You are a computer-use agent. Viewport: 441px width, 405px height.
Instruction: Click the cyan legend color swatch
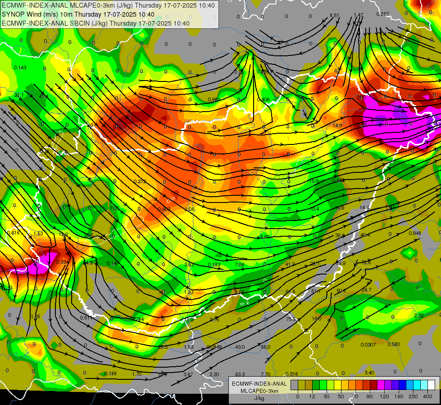(x=417, y=385)
